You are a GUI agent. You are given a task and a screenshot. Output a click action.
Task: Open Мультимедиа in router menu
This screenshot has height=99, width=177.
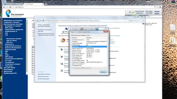click(x=8, y=70)
